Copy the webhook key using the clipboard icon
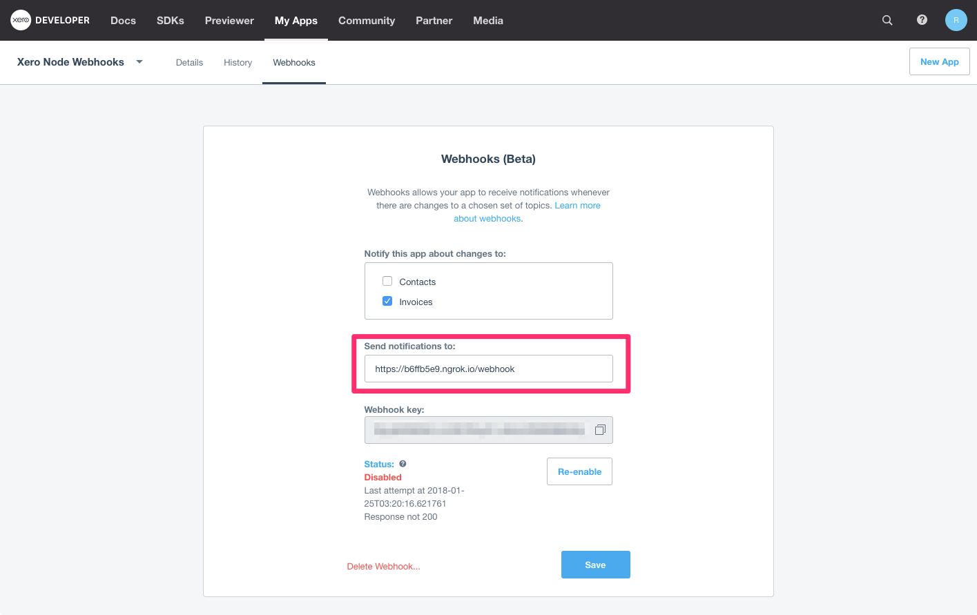 (x=600, y=429)
